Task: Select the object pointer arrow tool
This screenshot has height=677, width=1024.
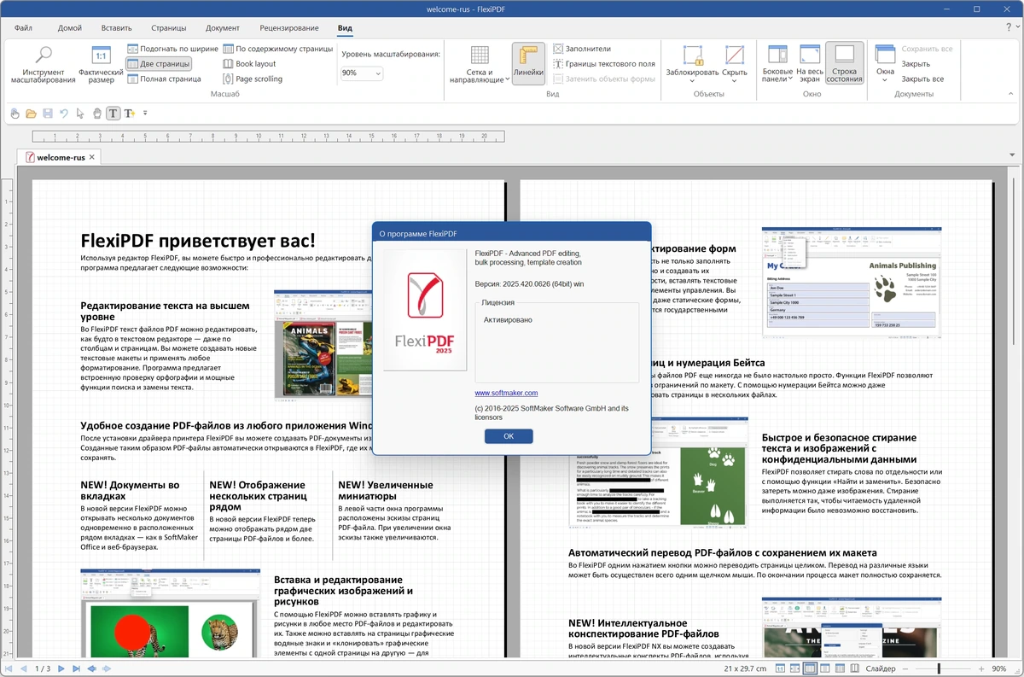Action: (x=80, y=114)
